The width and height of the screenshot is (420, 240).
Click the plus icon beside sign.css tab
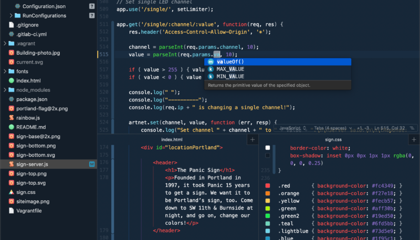414,139
